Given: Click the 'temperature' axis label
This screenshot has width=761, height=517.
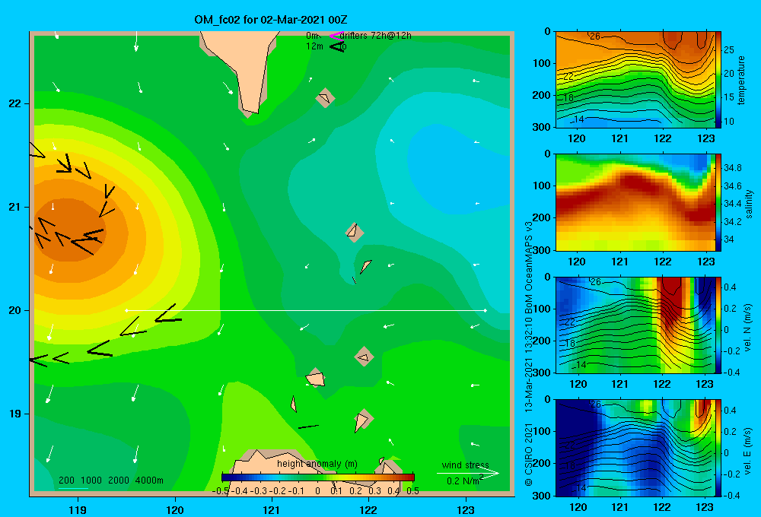Looking at the screenshot, I should point(741,80).
